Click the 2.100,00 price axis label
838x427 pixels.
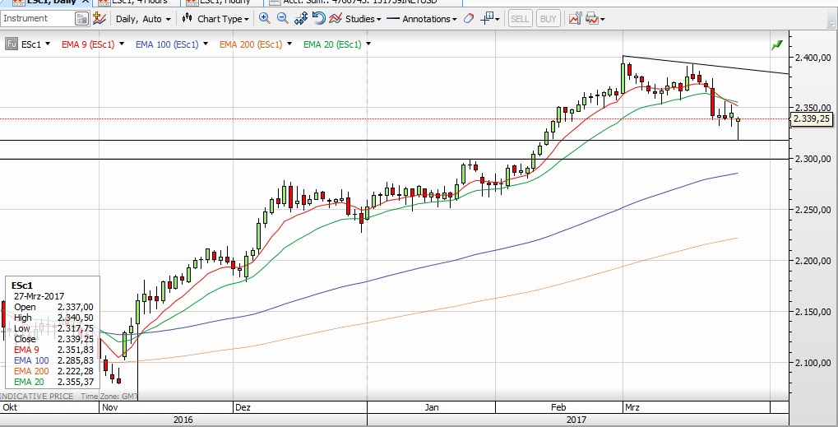click(x=814, y=363)
